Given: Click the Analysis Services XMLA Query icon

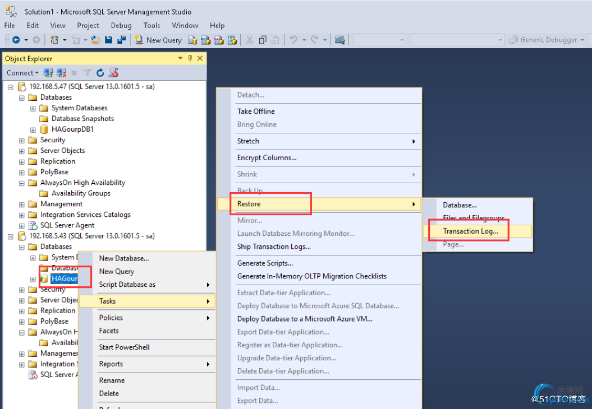Looking at the screenshot, I should [232, 40].
